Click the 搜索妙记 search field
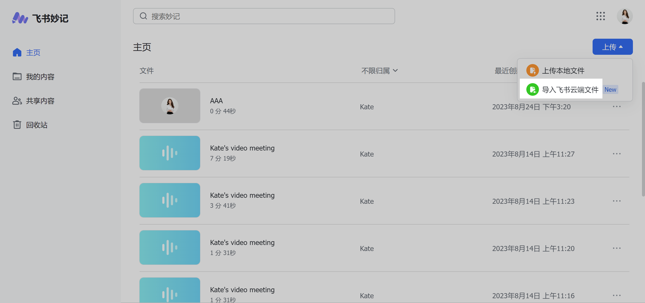This screenshot has height=303, width=645. click(264, 16)
